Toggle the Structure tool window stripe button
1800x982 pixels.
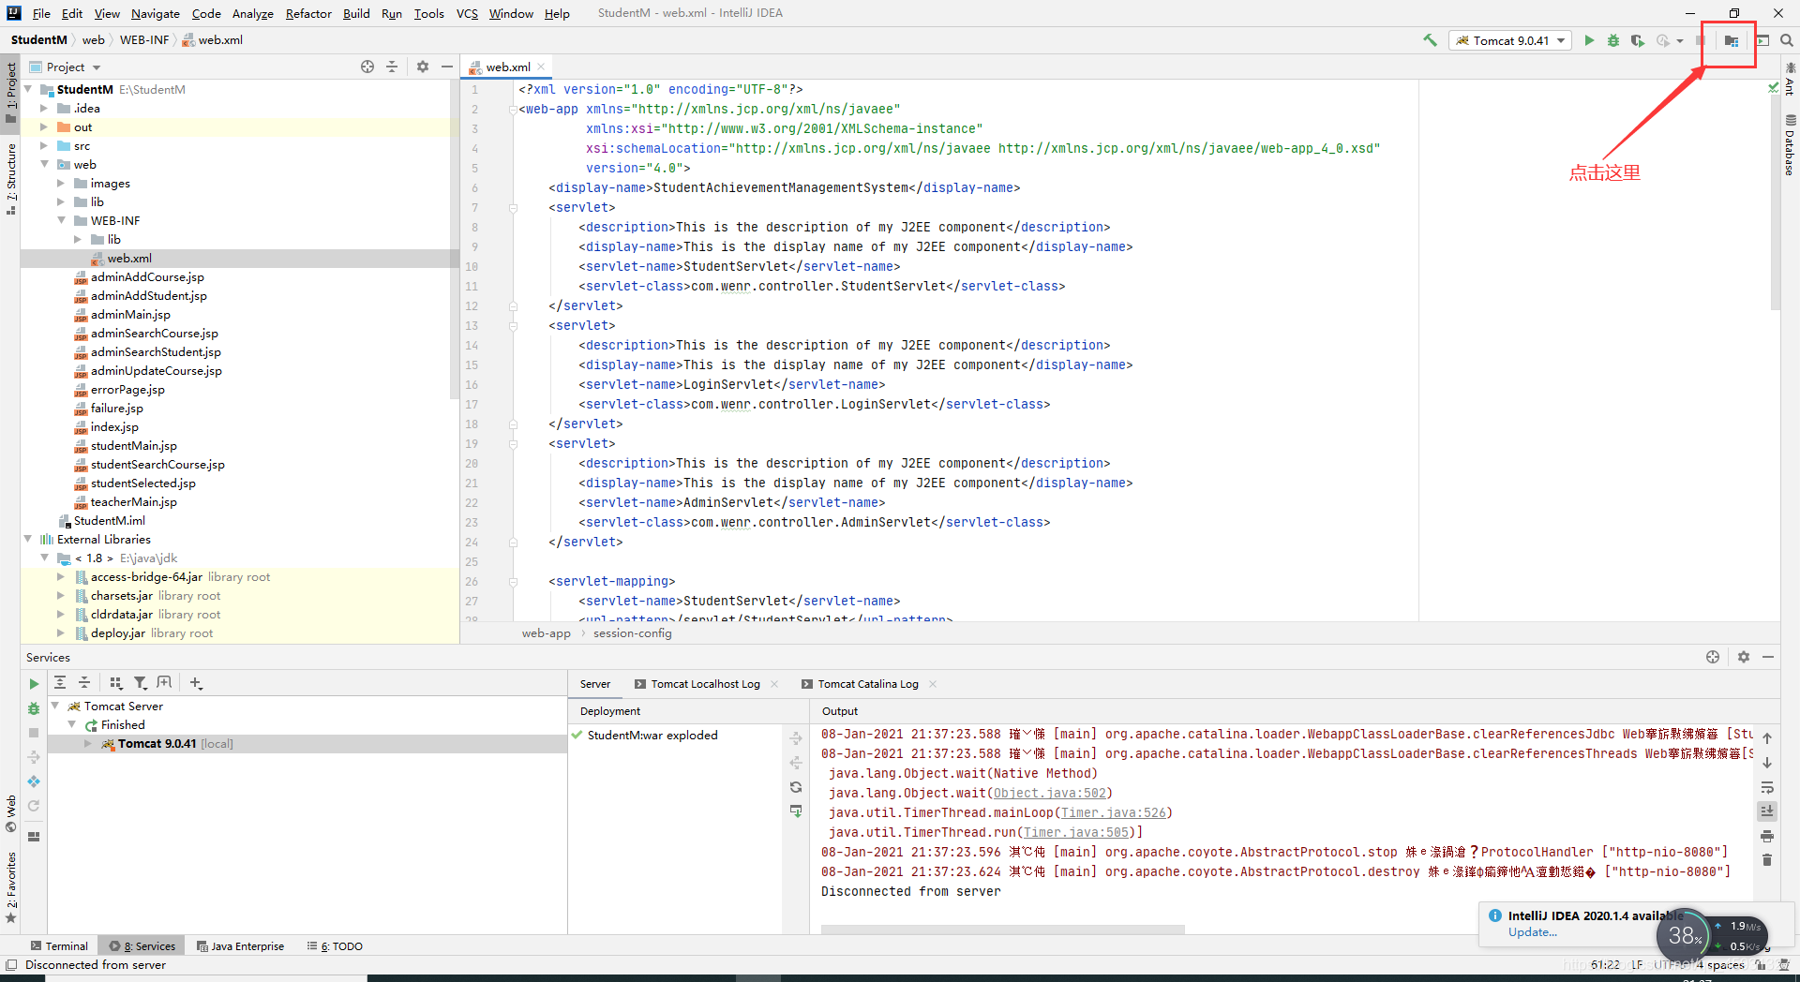[10, 178]
